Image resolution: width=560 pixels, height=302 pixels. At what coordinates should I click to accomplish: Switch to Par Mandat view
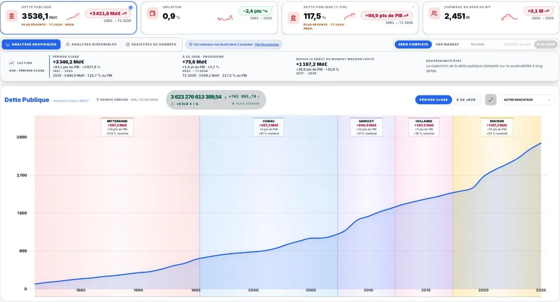447,44
